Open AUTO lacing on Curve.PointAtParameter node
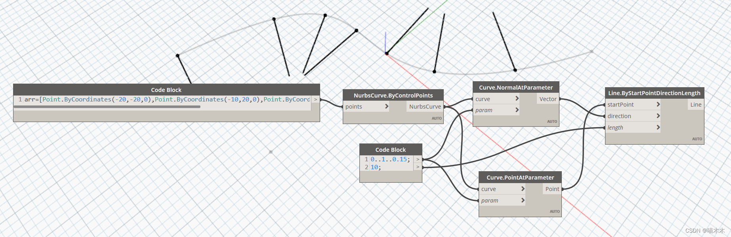Screen dimensions: 731x237 (555, 211)
